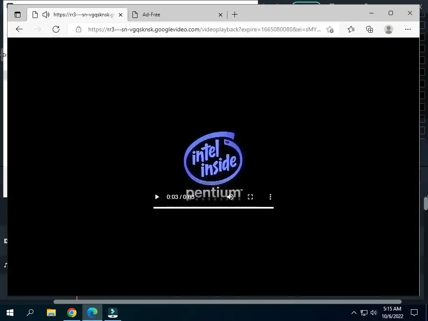View site security lock information
Image resolution: width=428 pixels, height=321 pixels.
click(79, 29)
